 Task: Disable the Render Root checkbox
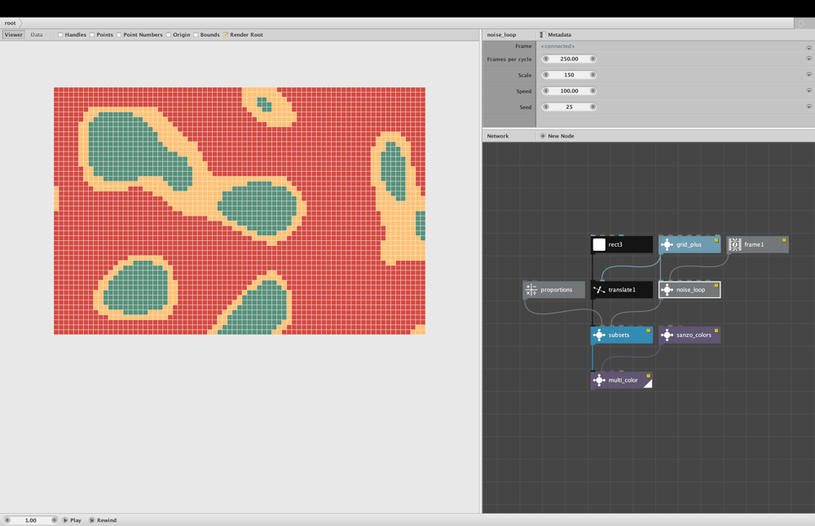(x=226, y=35)
